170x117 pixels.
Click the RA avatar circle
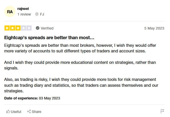tap(10, 11)
